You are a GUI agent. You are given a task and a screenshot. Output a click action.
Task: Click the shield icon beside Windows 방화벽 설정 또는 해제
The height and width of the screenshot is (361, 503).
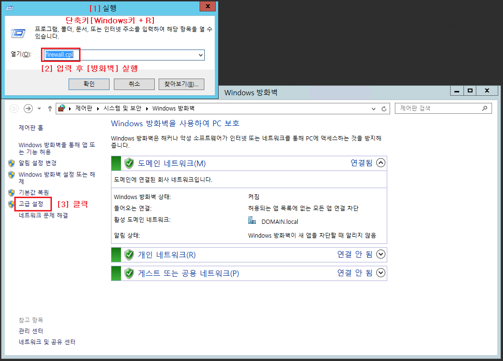pos(11,175)
